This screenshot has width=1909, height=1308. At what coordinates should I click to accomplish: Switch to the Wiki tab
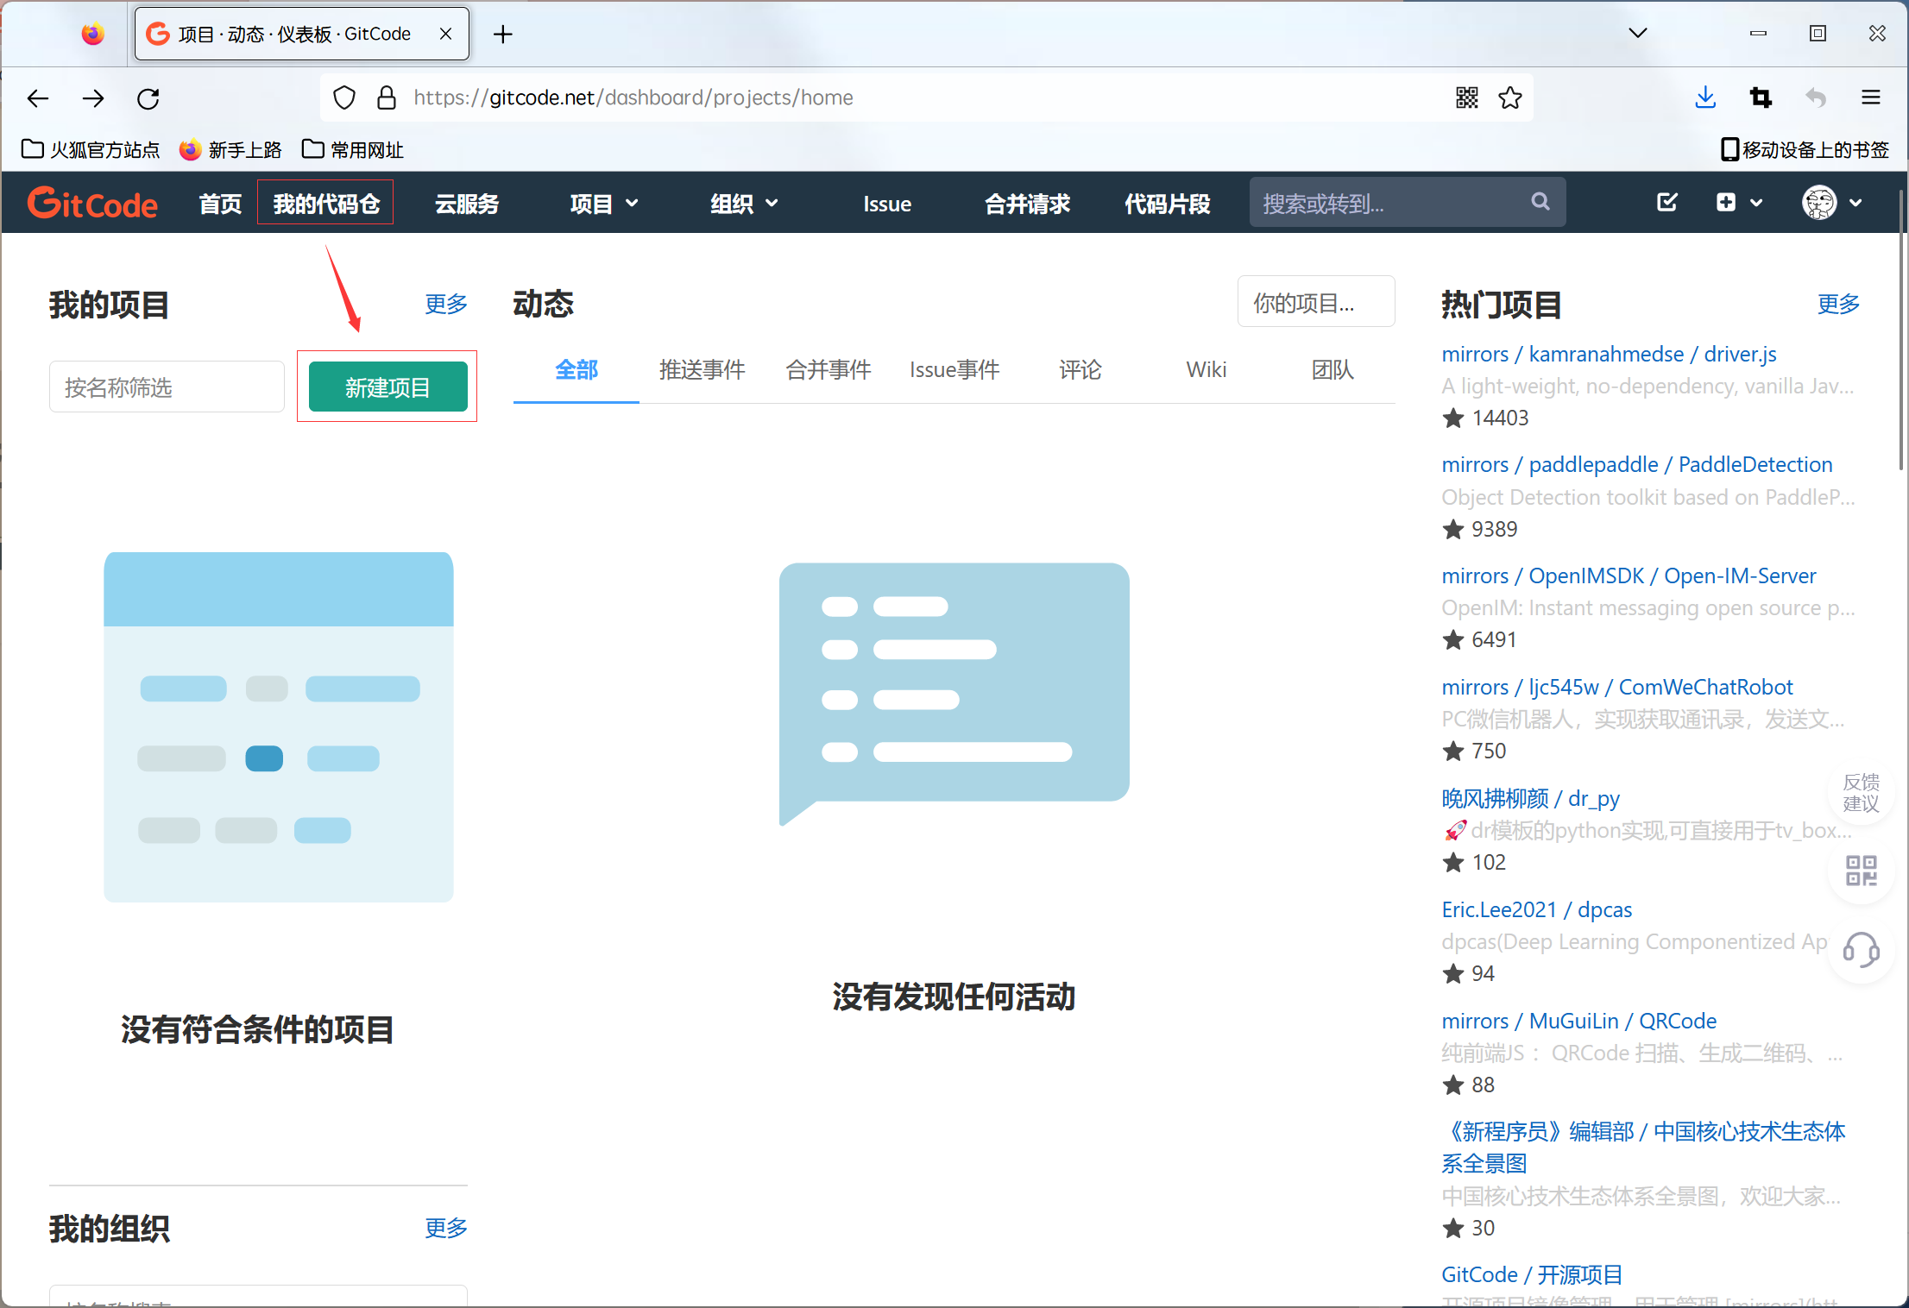point(1207,370)
